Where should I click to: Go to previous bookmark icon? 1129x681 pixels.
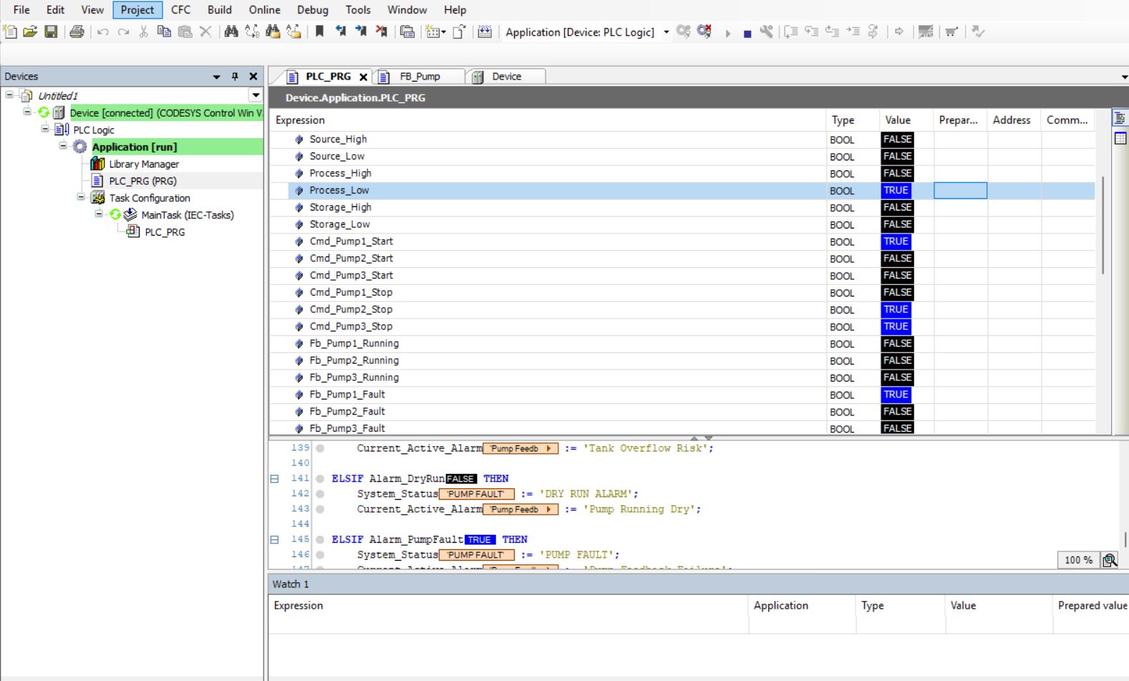(340, 32)
